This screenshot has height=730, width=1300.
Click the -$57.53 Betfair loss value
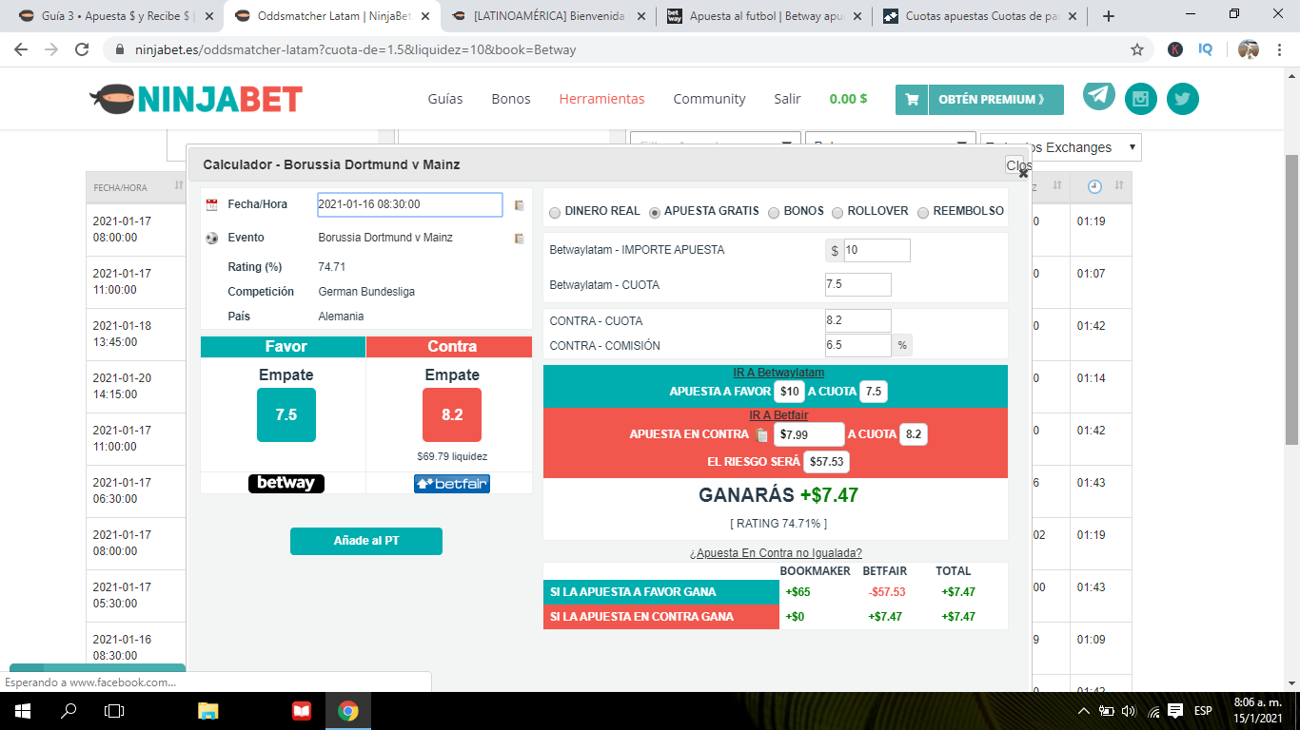point(887,592)
